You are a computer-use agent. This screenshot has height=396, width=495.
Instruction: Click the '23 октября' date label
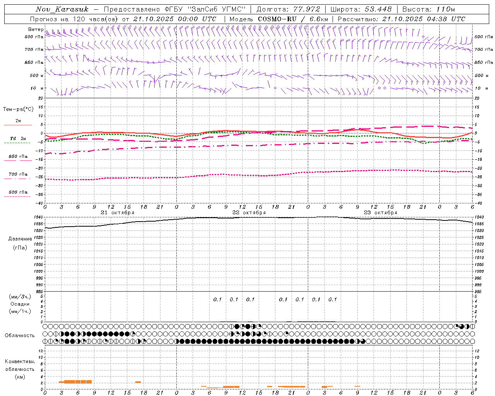[x=381, y=213]
